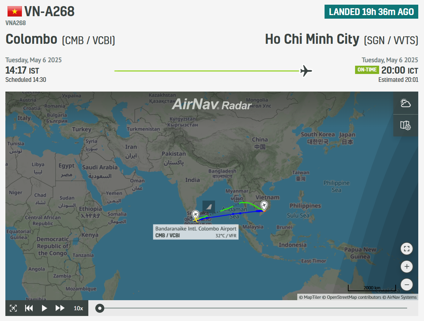Click the Ho Chi Minh City airport marker

click(x=264, y=206)
